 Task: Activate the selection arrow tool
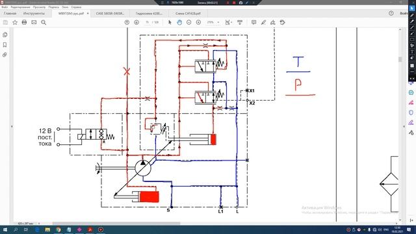point(170,22)
